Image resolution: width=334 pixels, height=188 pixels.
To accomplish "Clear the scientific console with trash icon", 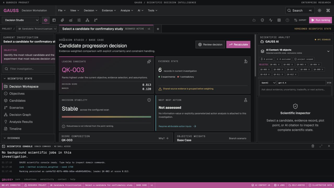I will [313, 146].
